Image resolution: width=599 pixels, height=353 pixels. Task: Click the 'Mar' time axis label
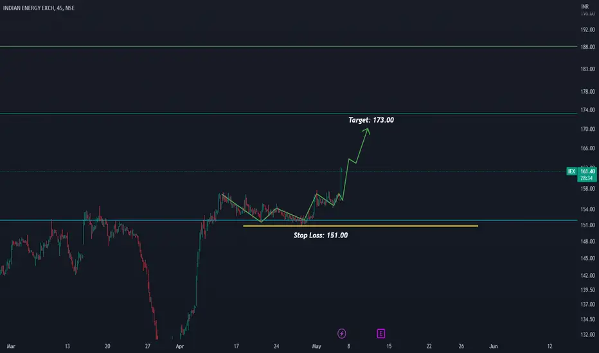[11, 346]
